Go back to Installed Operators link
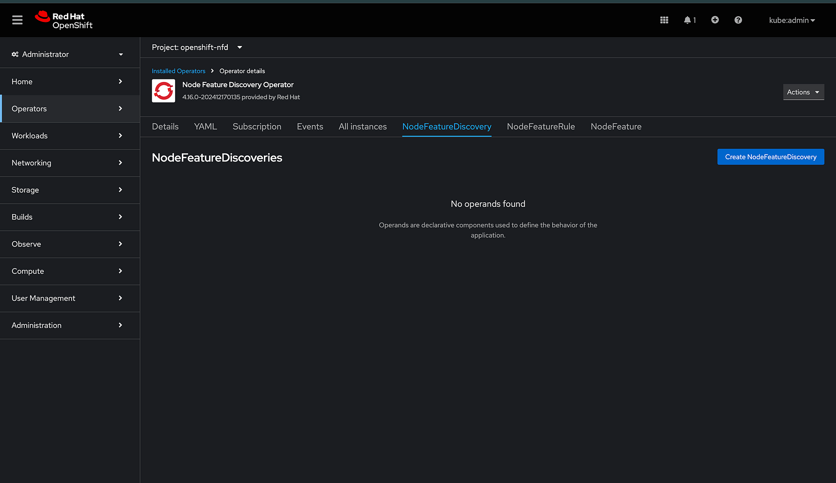836x483 pixels. (179, 71)
